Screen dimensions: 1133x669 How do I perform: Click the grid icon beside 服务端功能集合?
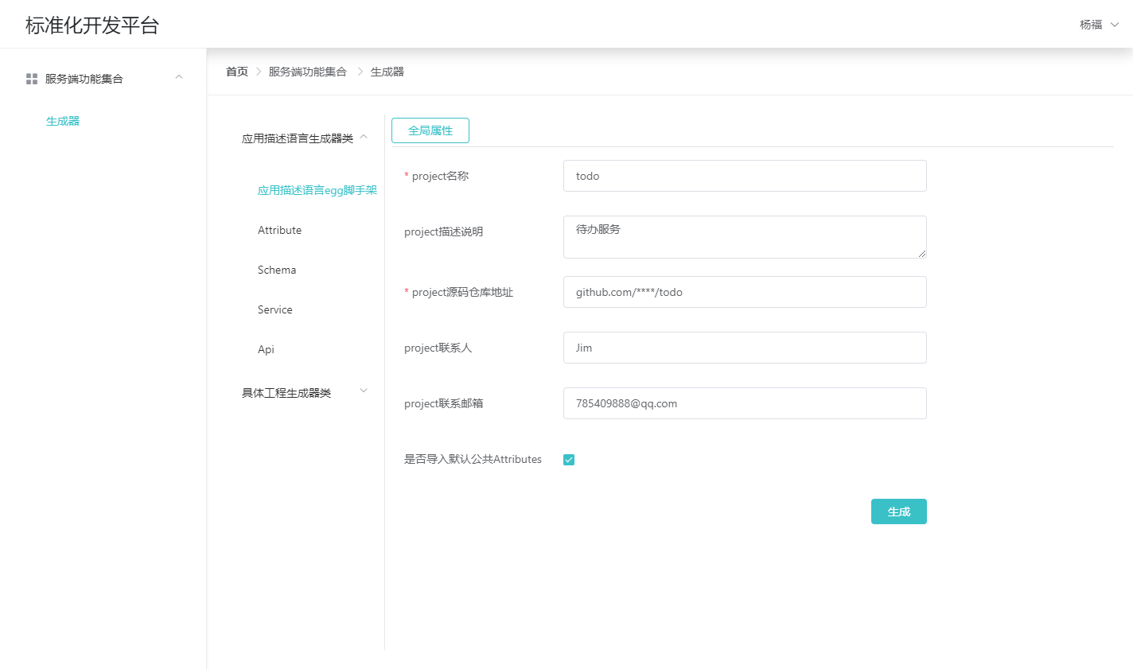(32, 79)
